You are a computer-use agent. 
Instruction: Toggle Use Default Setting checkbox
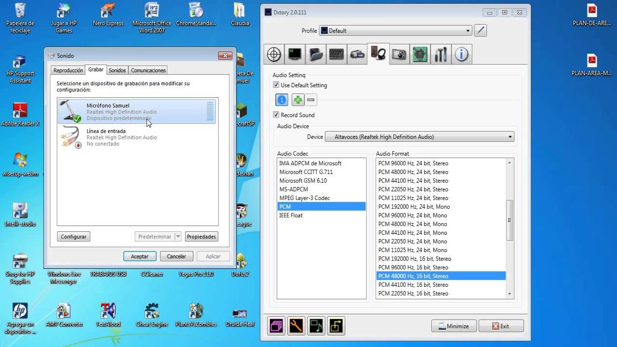tap(276, 85)
